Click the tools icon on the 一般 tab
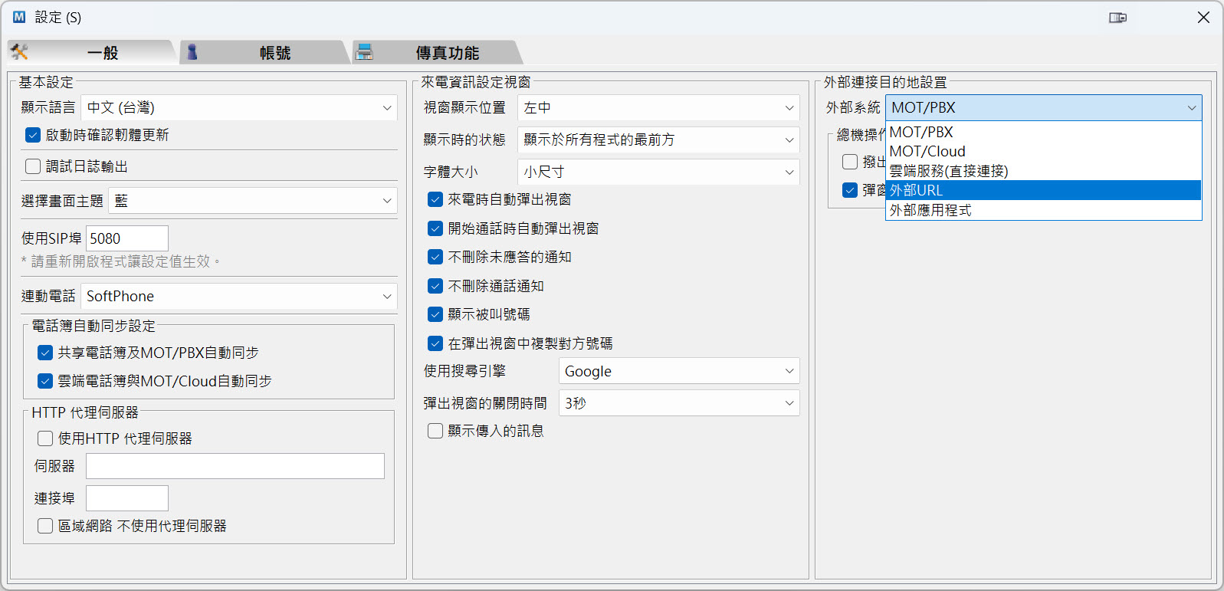This screenshot has width=1224, height=591. point(19,52)
